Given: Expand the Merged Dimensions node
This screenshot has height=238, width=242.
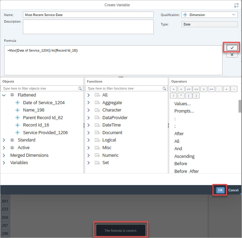Looking at the screenshot, I should pos(4,155).
